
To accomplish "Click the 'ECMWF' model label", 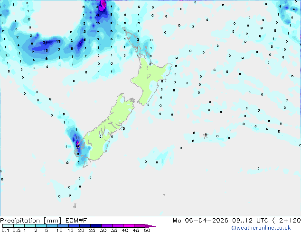I will tap(76, 221).
